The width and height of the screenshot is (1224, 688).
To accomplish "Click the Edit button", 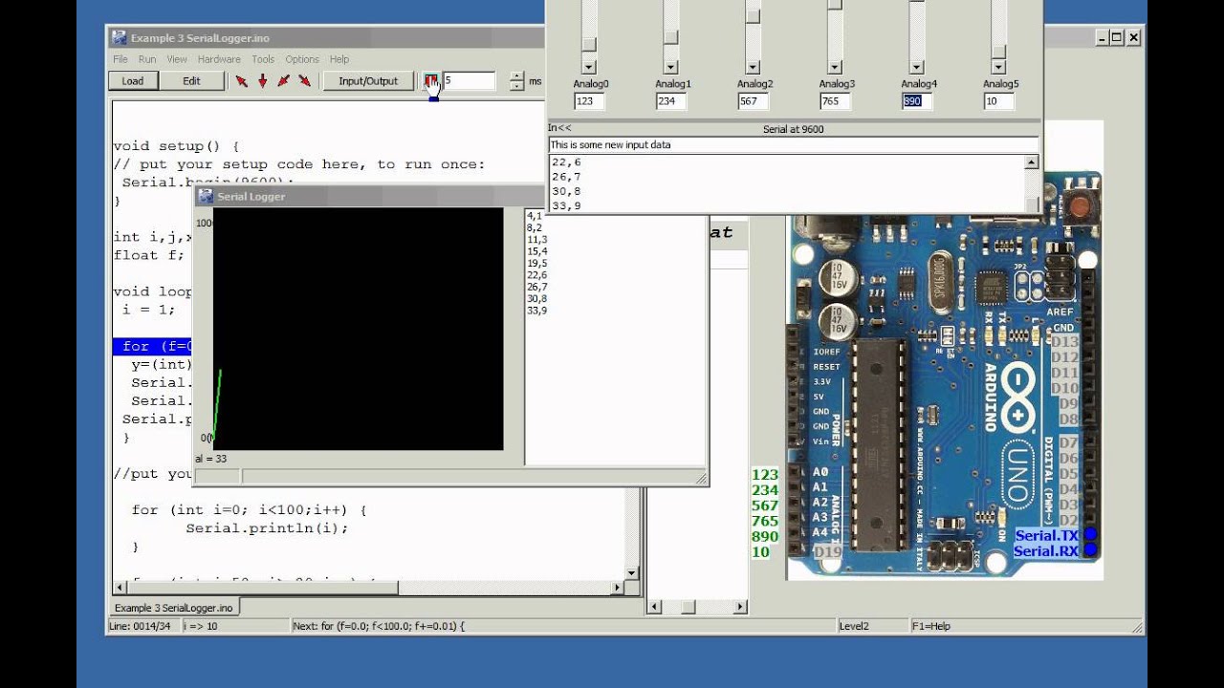I will (192, 81).
